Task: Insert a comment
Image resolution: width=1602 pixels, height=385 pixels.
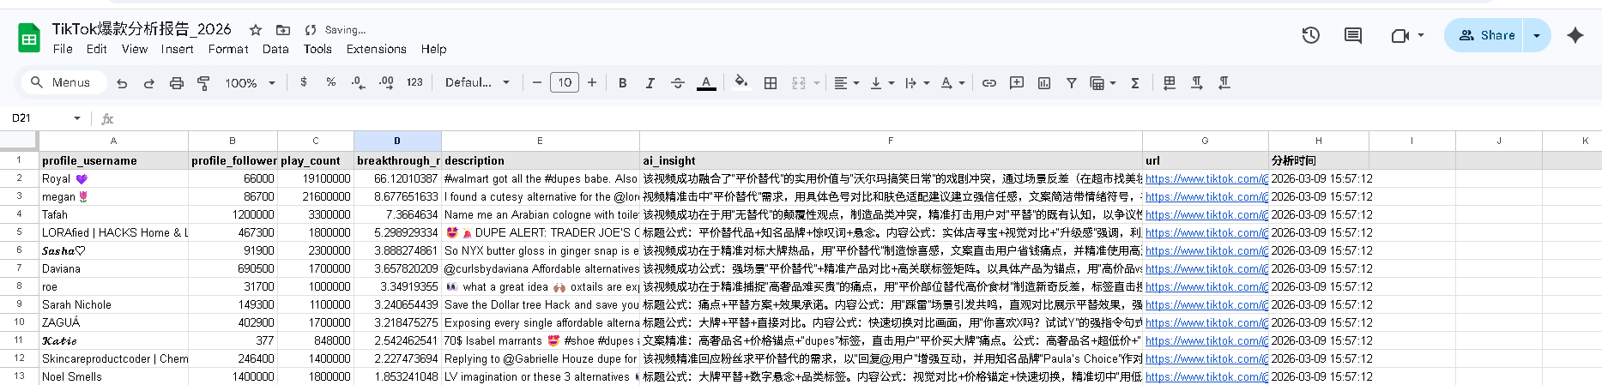Action: (x=1017, y=83)
